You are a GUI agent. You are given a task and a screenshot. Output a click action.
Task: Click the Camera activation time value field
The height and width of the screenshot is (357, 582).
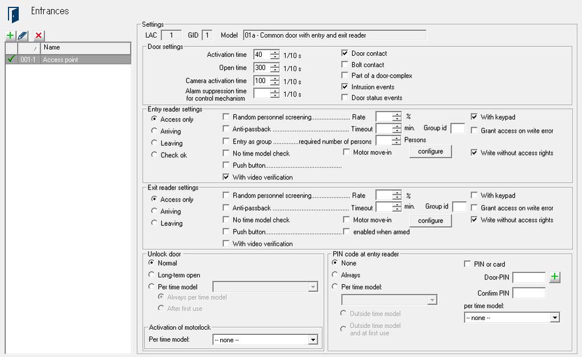(x=262, y=81)
